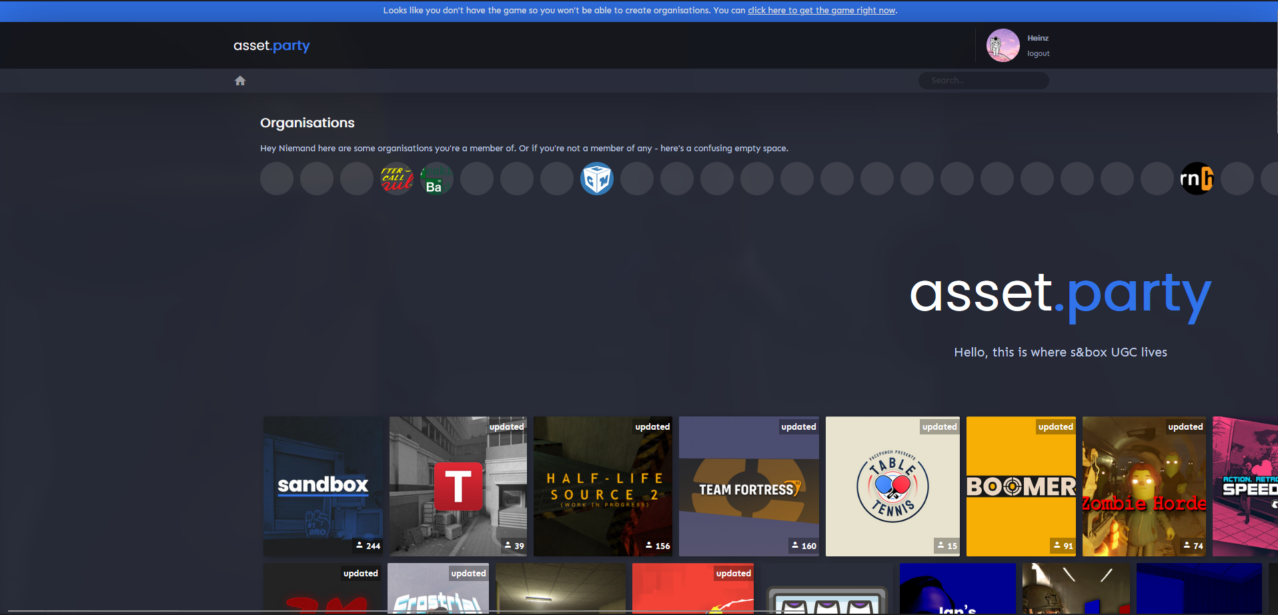Open the Team Fortress thumbnail

(749, 486)
